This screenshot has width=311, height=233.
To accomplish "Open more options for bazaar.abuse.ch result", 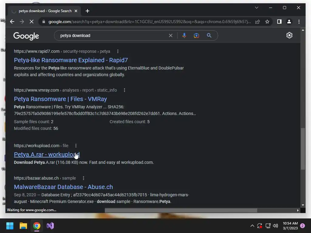I will 83,178.
